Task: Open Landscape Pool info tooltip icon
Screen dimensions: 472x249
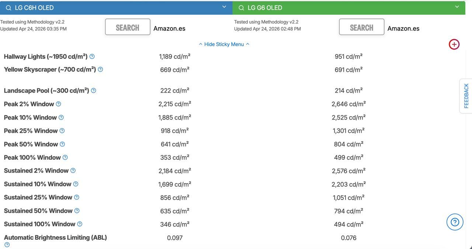Action: (94, 90)
